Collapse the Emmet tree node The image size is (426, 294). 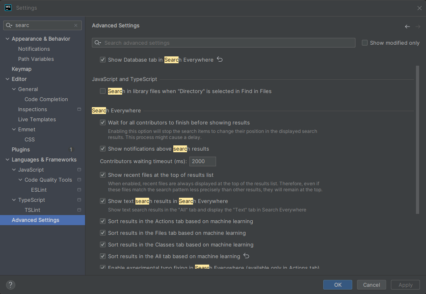(14, 130)
